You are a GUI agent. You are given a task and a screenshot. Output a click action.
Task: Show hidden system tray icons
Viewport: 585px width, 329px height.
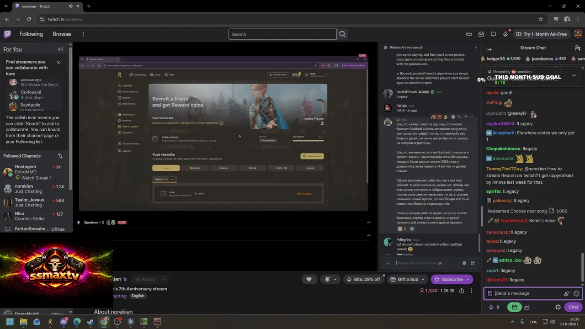[x=512, y=322]
